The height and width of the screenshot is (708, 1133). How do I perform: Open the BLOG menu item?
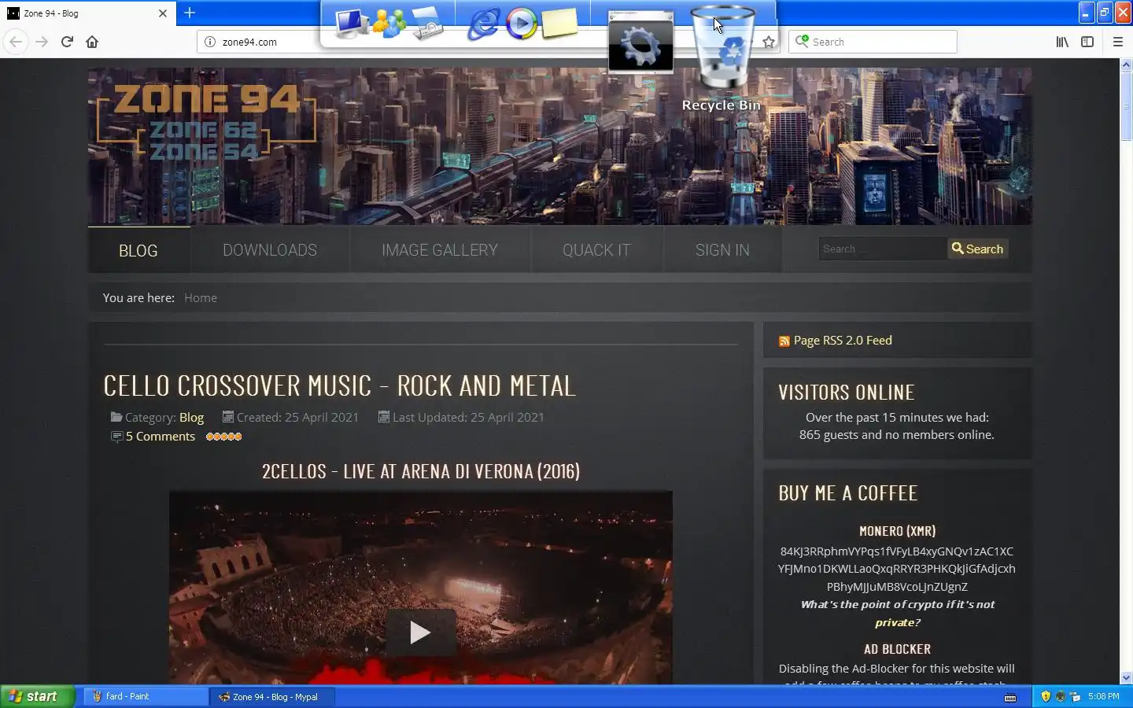click(138, 250)
